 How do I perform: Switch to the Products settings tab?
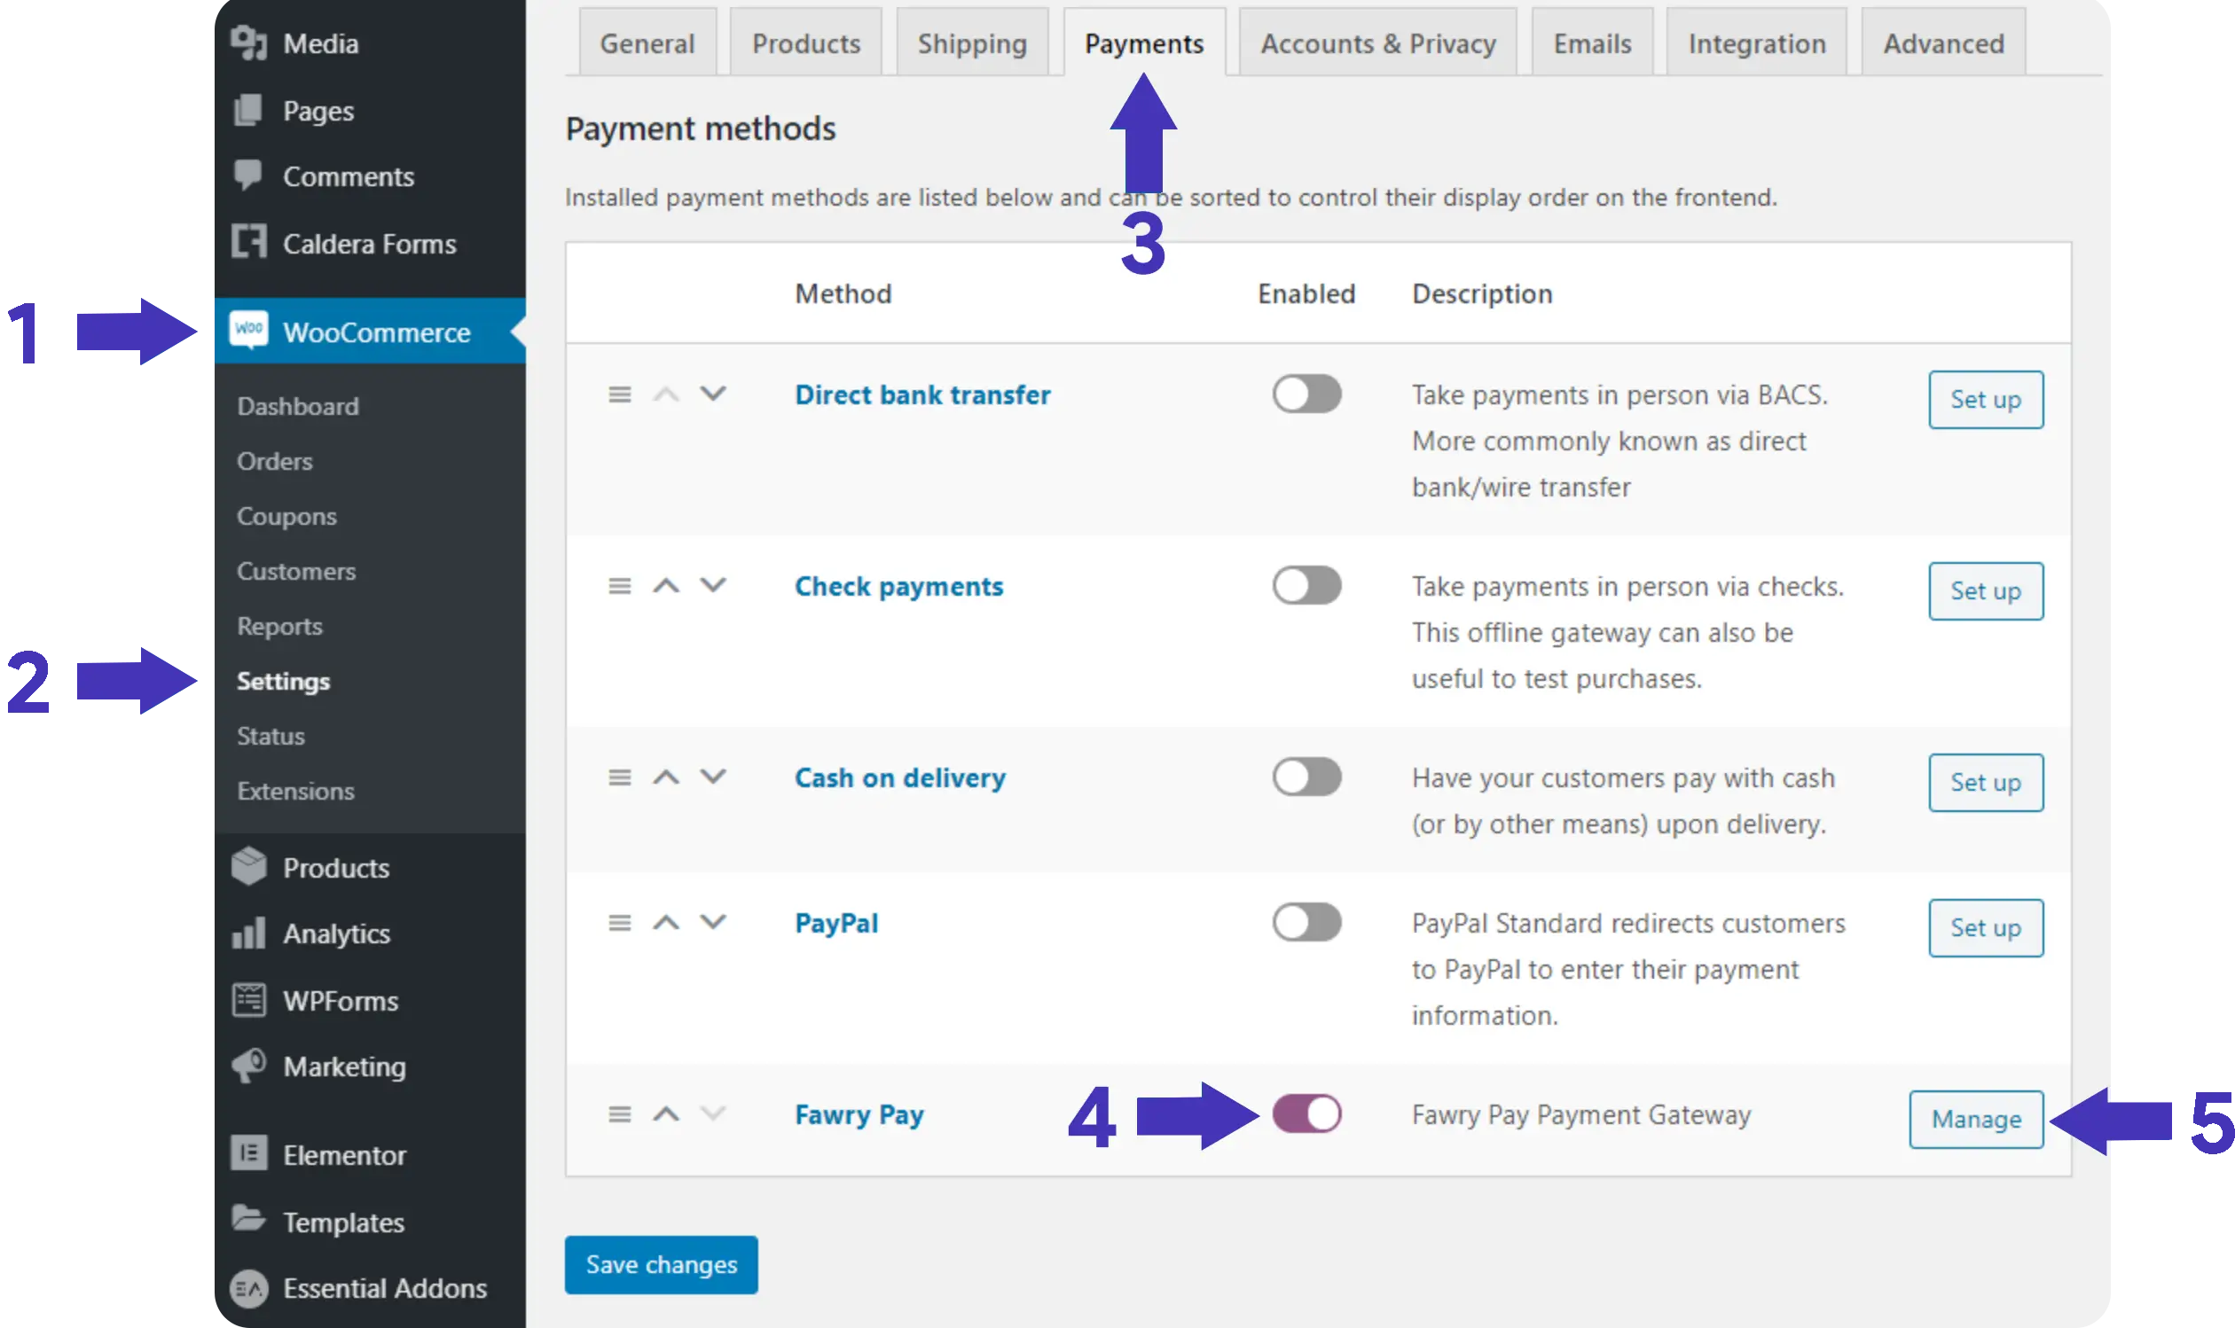point(805,42)
